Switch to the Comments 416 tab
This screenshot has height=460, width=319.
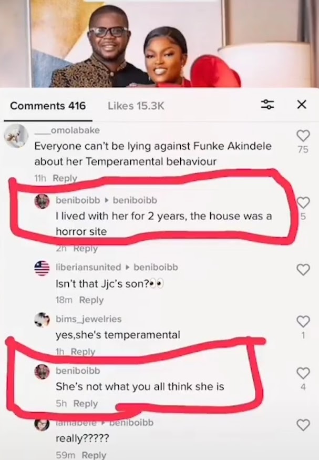48,106
